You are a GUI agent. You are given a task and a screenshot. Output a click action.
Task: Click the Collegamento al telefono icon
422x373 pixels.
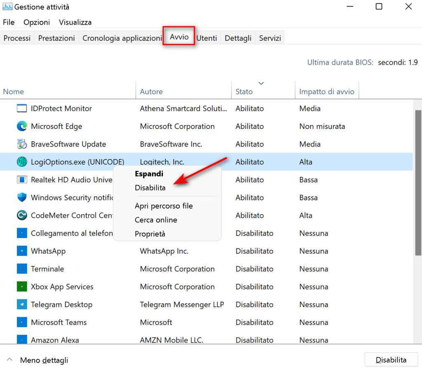[22, 233]
